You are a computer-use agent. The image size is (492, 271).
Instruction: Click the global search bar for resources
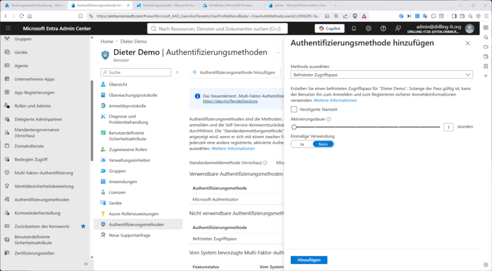pos(218,28)
